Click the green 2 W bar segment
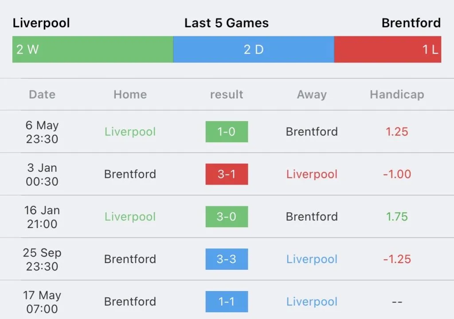Screen dimensions: 454x319 coord(93,49)
